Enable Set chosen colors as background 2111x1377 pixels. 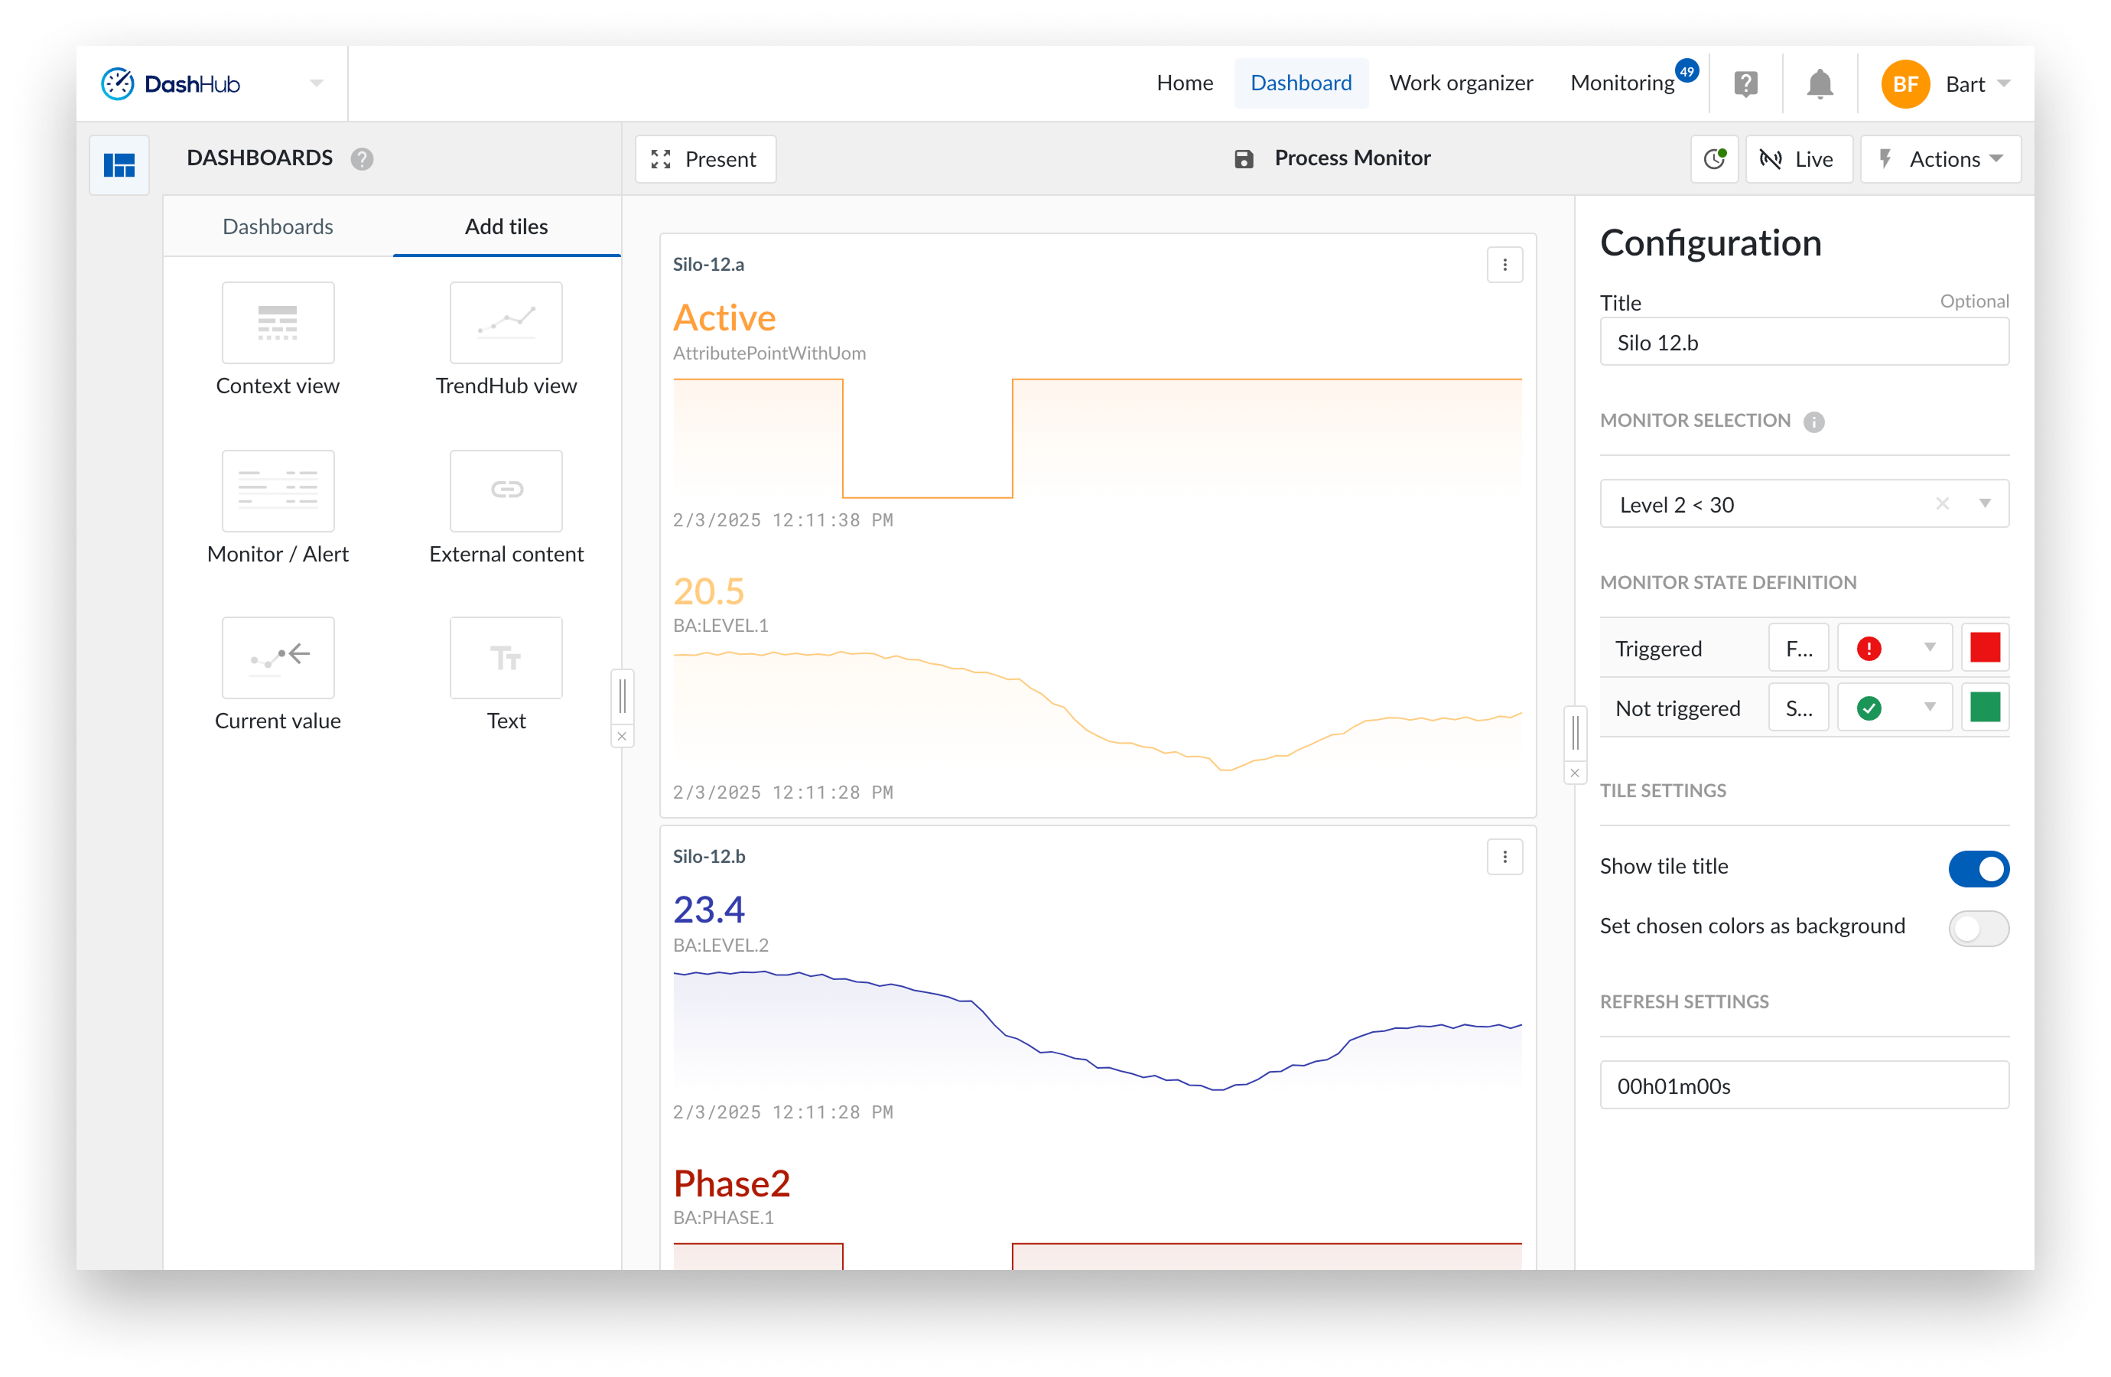1977,928
